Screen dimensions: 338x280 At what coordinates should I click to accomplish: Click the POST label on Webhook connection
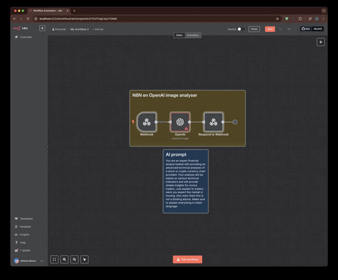click(161, 122)
